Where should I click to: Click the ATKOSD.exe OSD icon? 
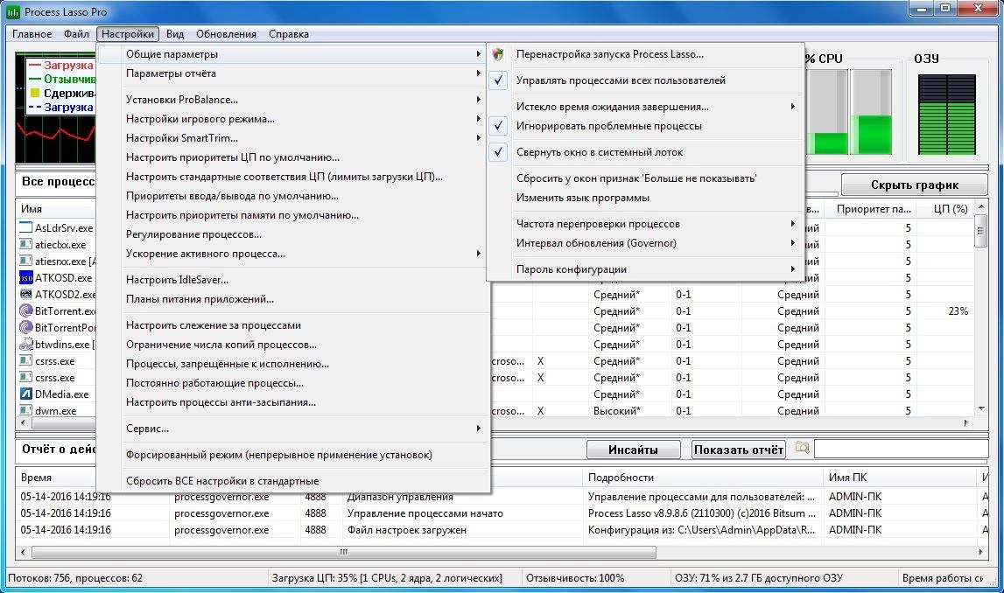(x=25, y=277)
